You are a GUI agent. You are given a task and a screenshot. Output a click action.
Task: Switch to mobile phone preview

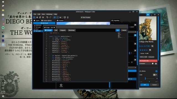coord(68,17)
